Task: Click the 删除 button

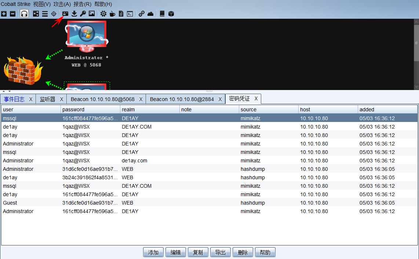Action: click(x=243, y=252)
